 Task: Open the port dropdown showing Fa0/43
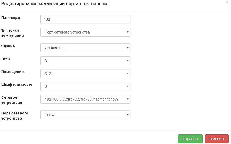(x=85, y=115)
